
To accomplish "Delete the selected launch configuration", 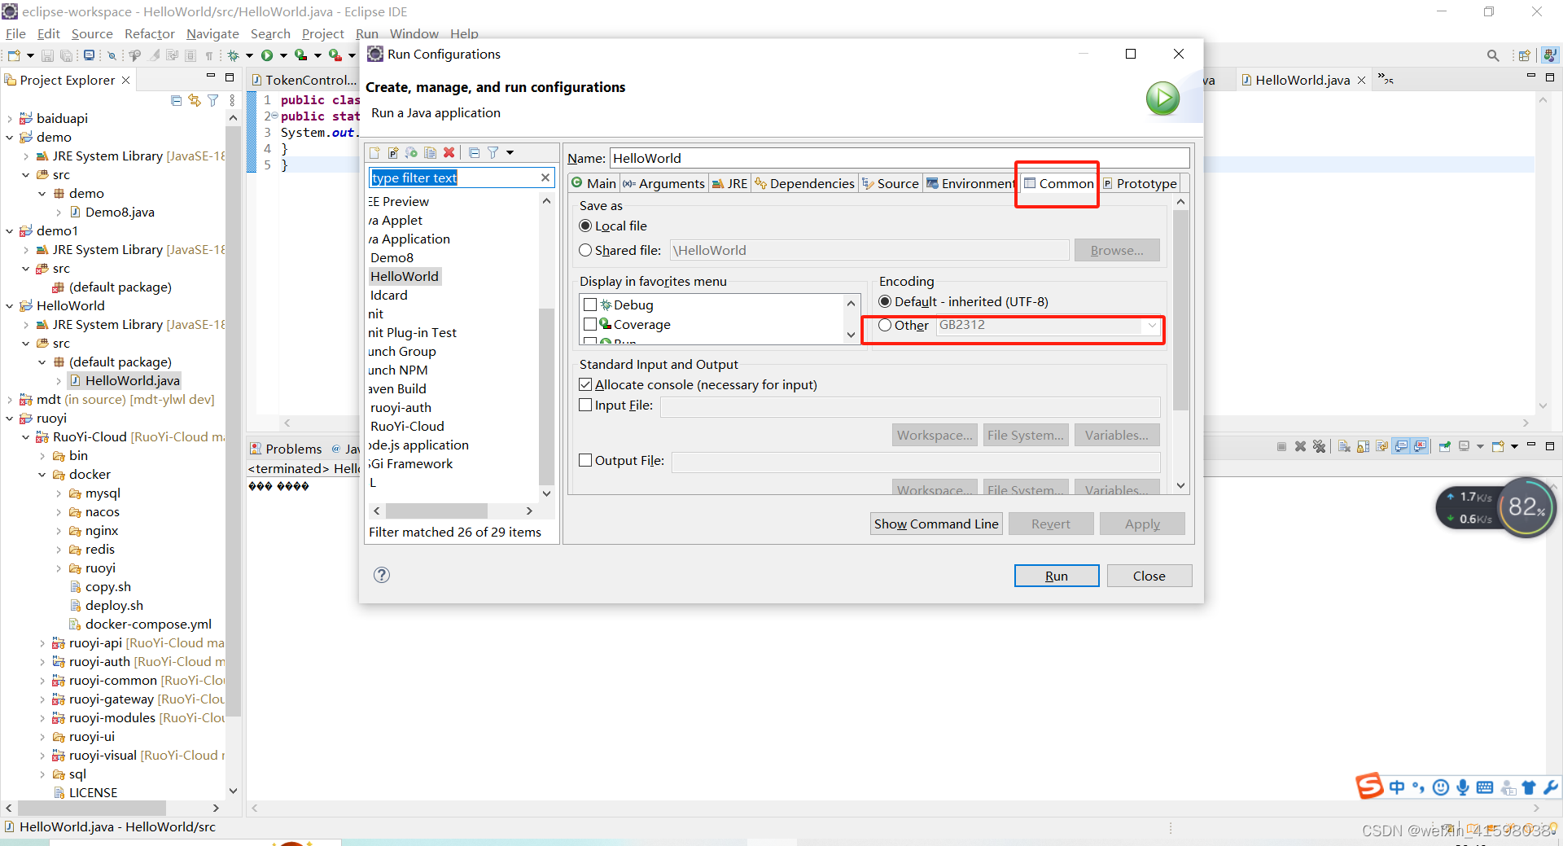I will tap(449, 153).
